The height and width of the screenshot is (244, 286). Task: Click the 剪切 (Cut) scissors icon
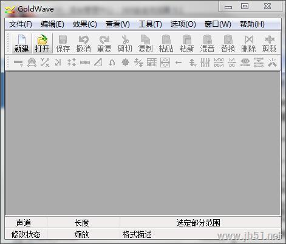pyautogui.click(x=125, y=39)
